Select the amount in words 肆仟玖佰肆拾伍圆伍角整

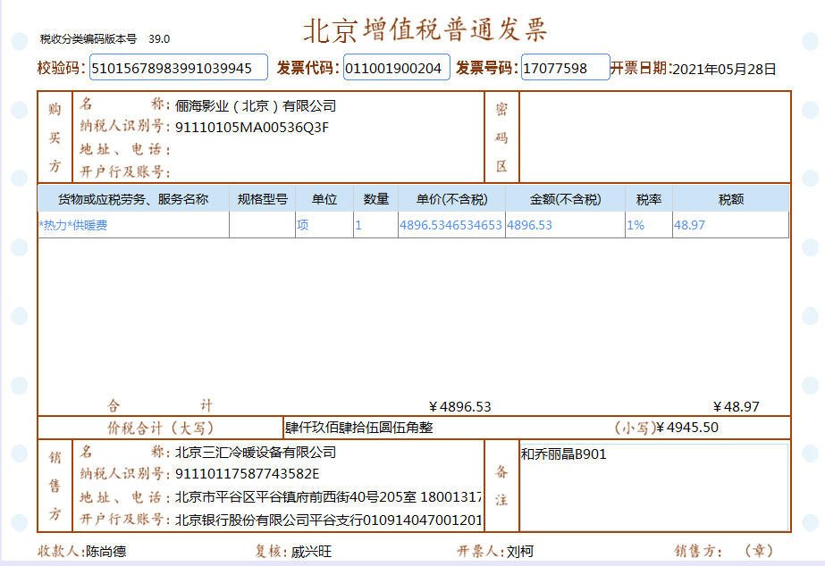point(358,428)
